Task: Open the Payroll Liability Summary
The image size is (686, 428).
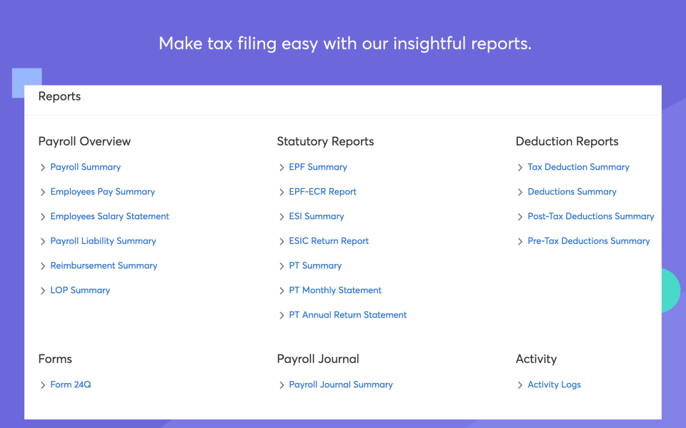Action: pyautogui.click(x=103, y=240)
